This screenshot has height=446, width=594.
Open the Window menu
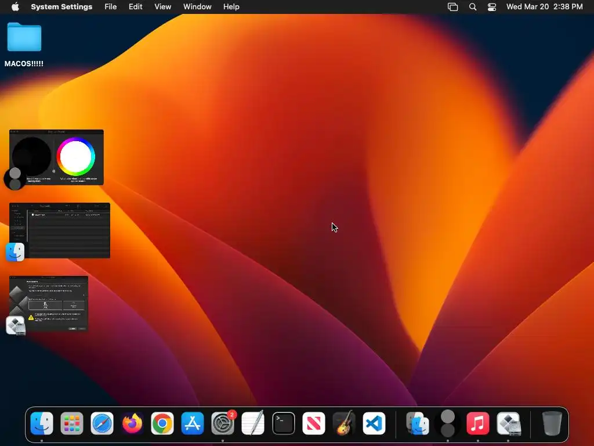coord(197,7)
